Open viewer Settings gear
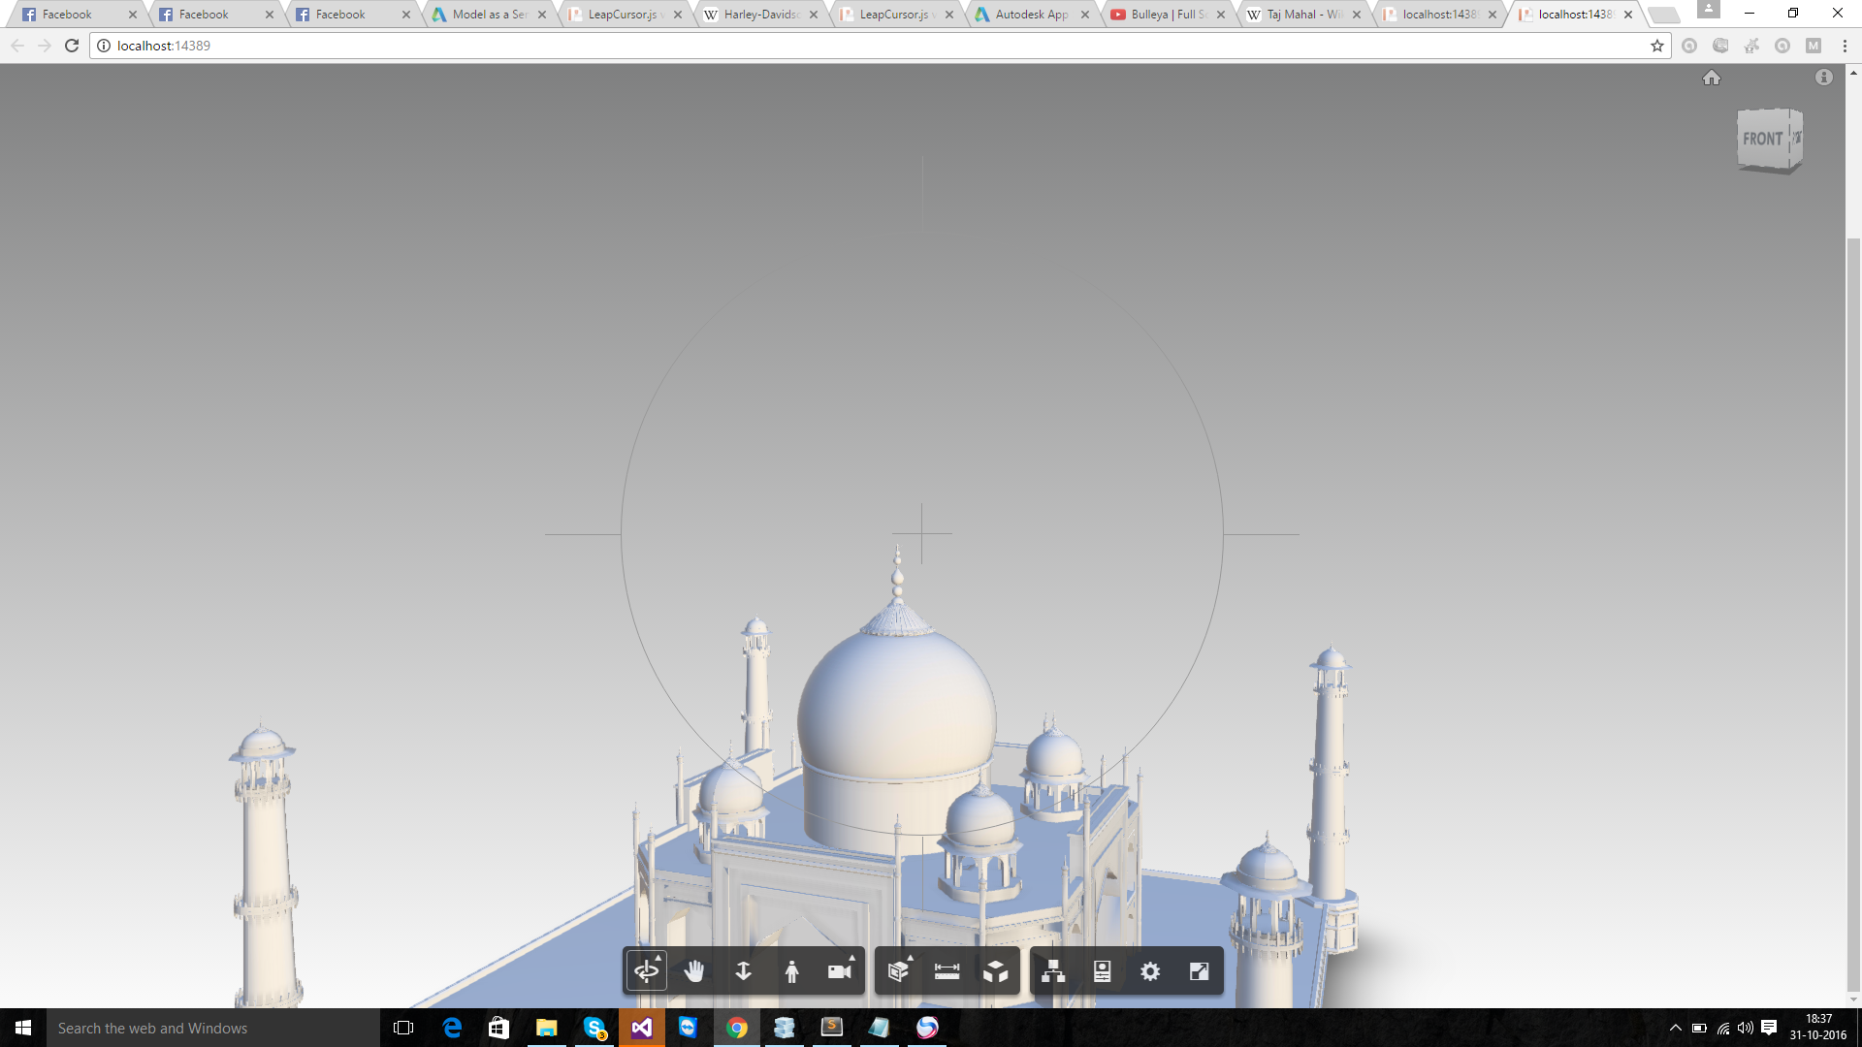 click(x=1150, y=971)
